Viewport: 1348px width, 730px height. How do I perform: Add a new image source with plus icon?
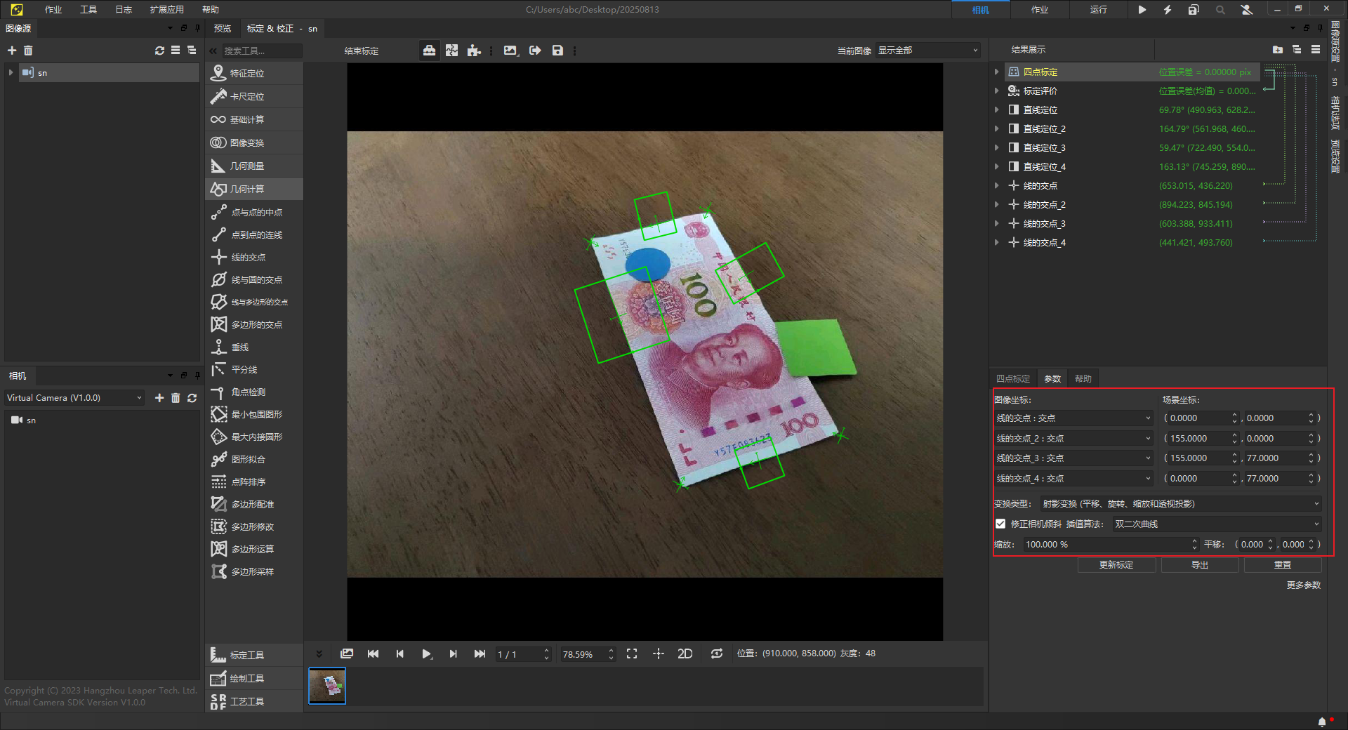point(12,51)
